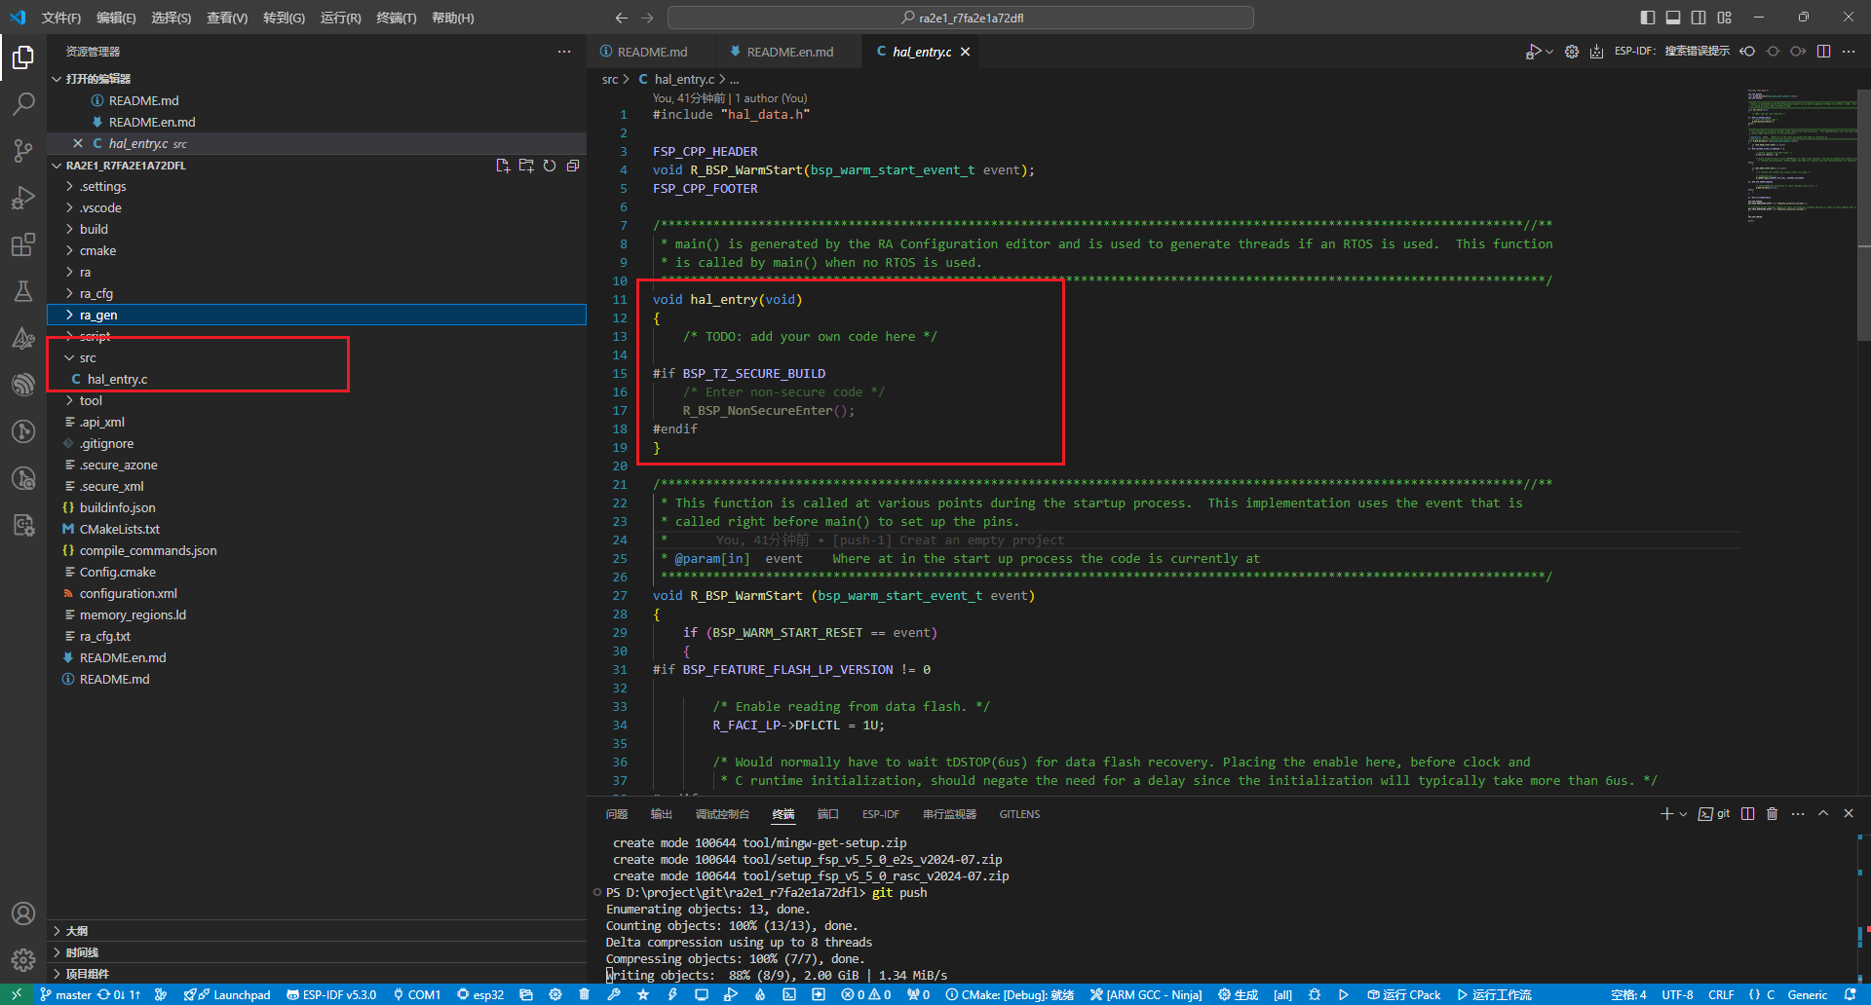Collapse all folders in explorer
This screenshot has height=1005, width=1871.
click(x=573, y=166)
